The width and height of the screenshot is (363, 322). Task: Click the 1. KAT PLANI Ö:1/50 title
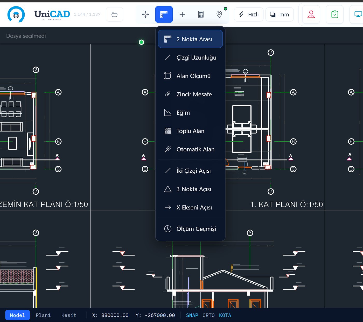click(287, 204)
